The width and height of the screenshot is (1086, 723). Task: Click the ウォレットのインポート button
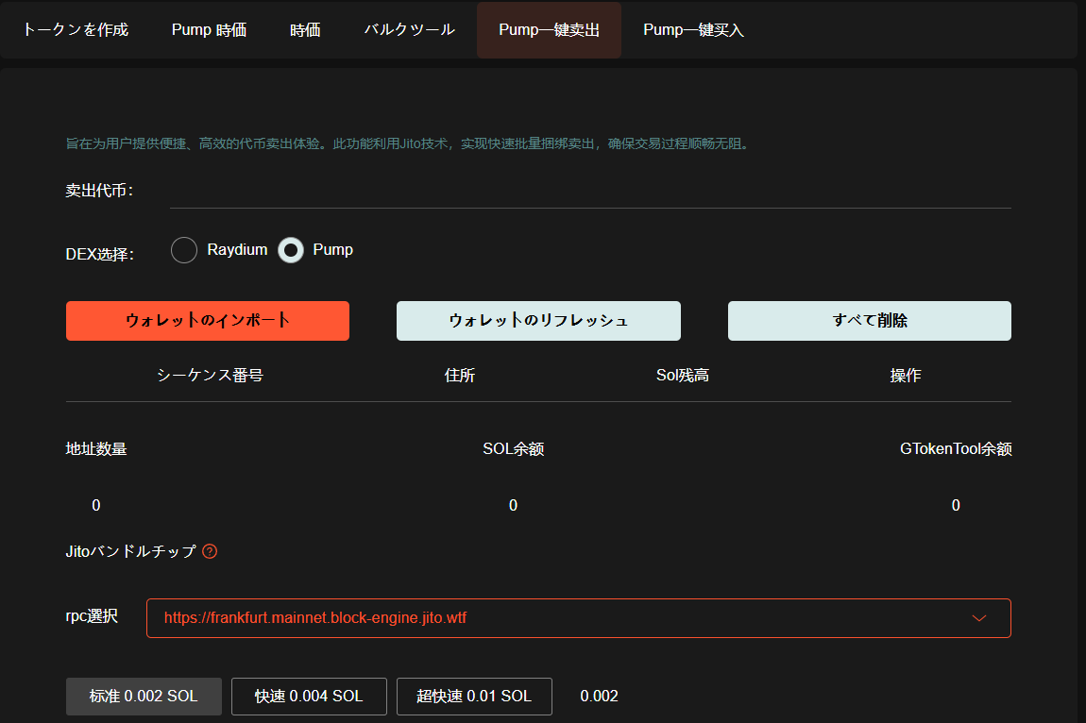[208, 321]
